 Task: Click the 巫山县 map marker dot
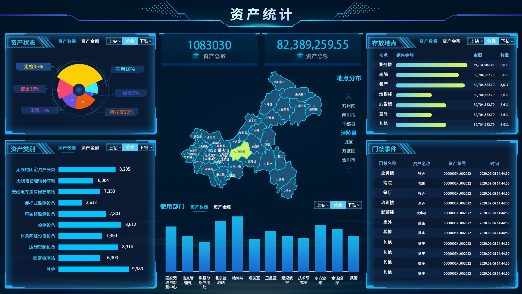click(x=314, y=106)
